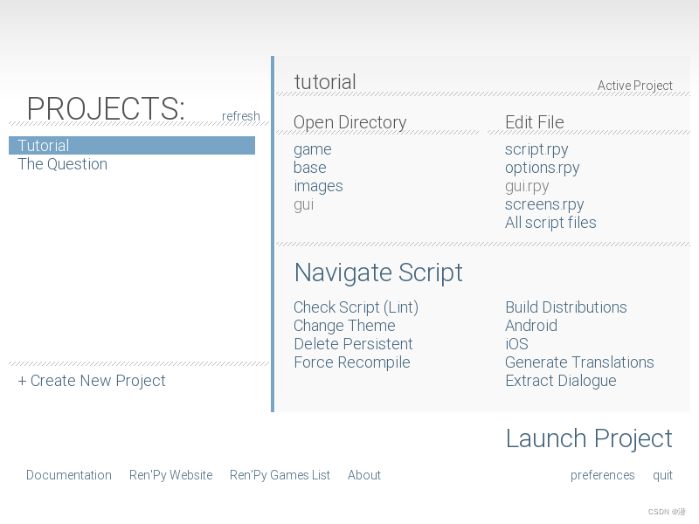
Task: Edit options.rpy file
Action: [x=542, y=168]
